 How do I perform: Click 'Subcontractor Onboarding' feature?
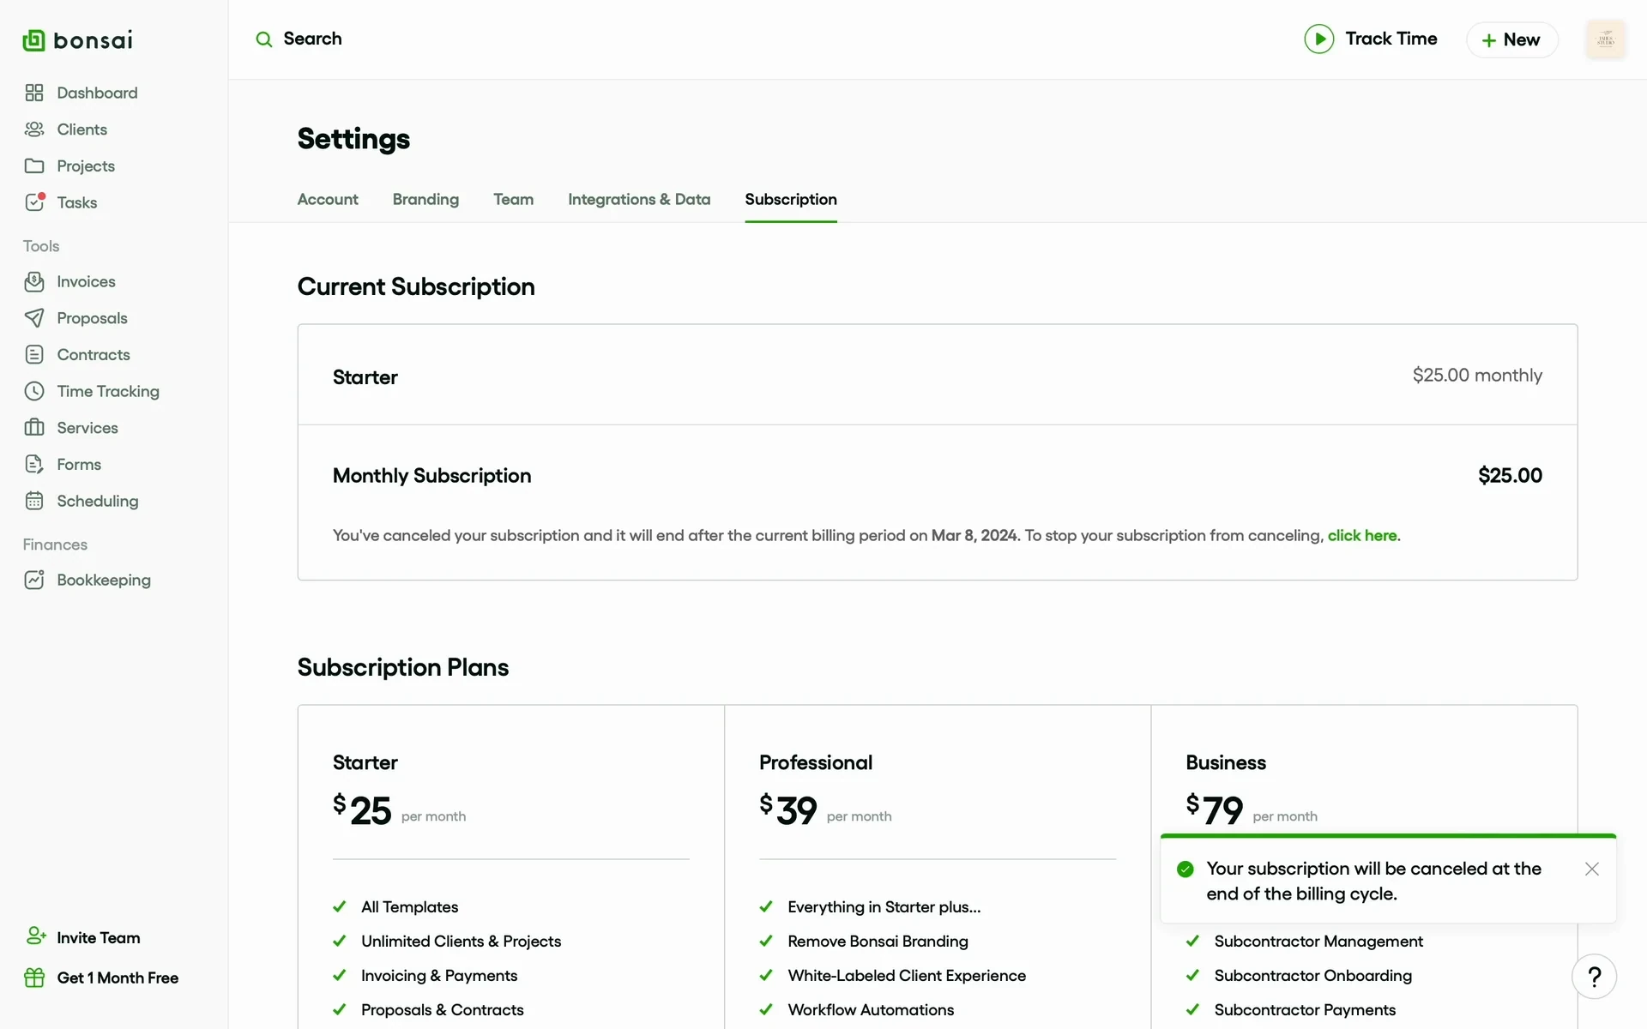1312,975
